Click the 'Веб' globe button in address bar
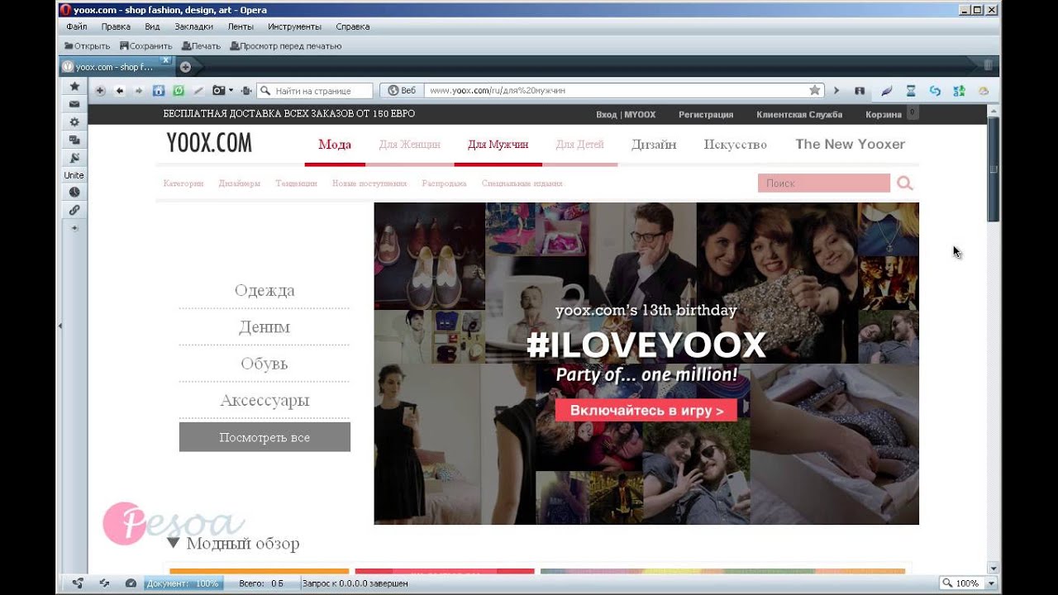Screen dimensions: 1058x595 point(402,91)
